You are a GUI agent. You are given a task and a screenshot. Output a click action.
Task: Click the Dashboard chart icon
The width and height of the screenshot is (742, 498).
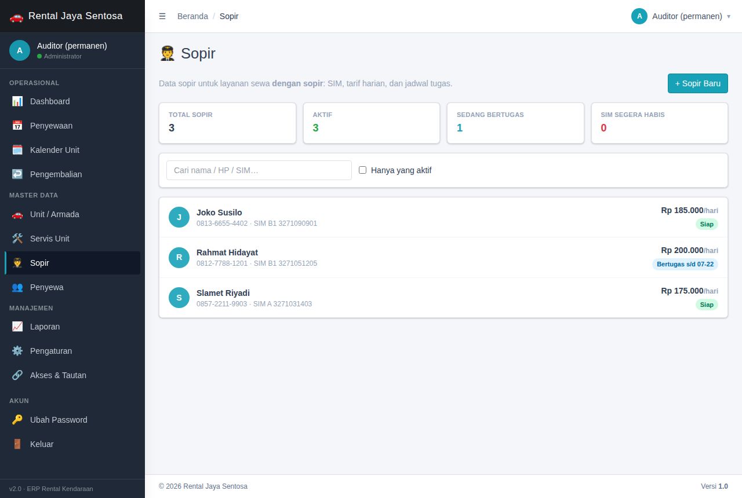point(17,101)
